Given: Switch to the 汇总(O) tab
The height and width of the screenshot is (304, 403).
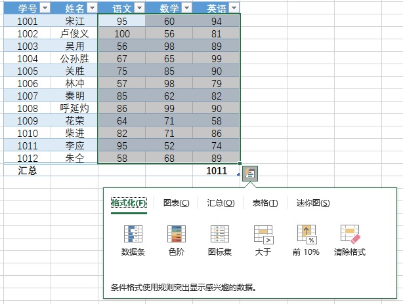Looking at the screenshot, I should coord(221,203).
